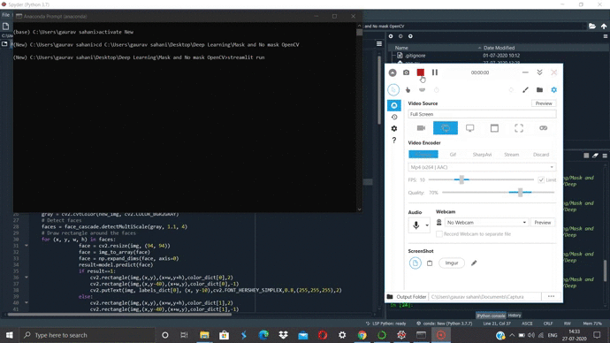Toggle screenshot save to disk icon

[416, 263]
